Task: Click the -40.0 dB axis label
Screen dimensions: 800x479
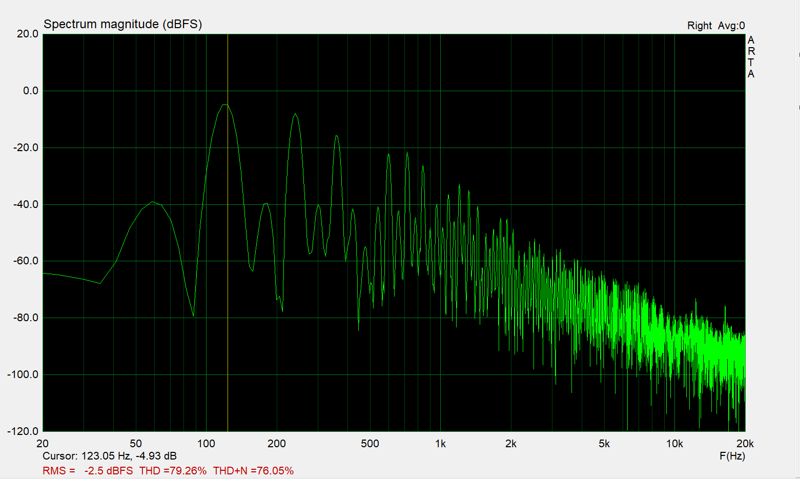Action: (x=26, y=204)
